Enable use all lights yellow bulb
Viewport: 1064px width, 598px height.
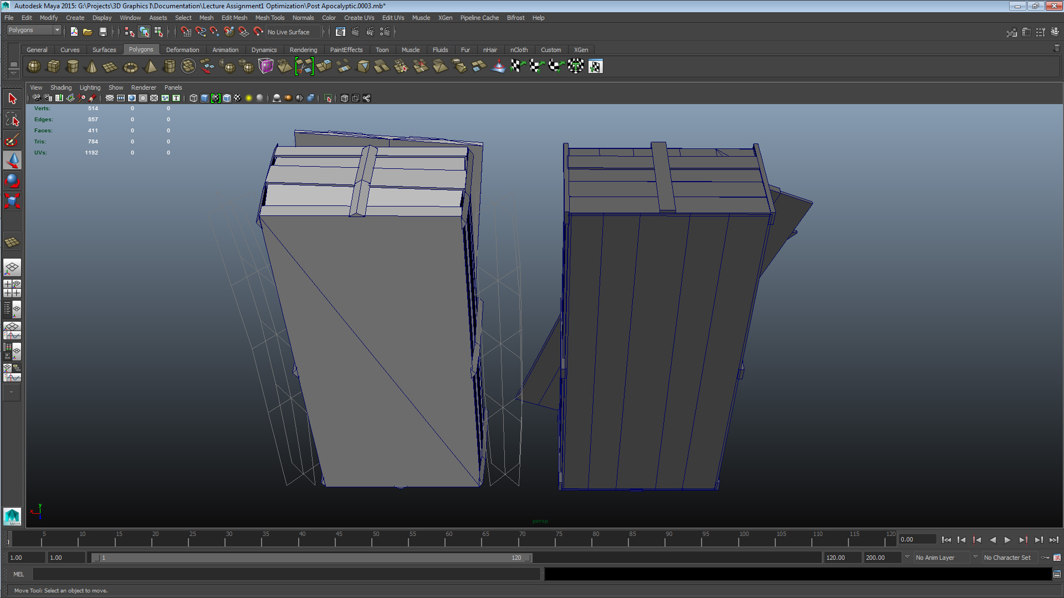249,98
